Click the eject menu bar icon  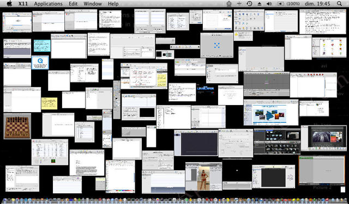pos(260,4)
